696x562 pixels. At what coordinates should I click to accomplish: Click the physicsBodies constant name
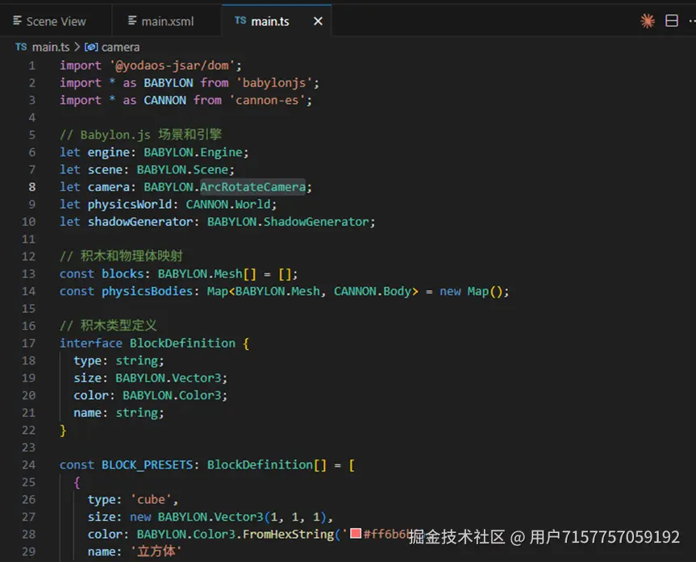(x=148, y=291)
